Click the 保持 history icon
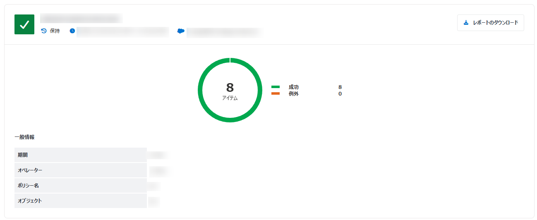 [44, 31]
